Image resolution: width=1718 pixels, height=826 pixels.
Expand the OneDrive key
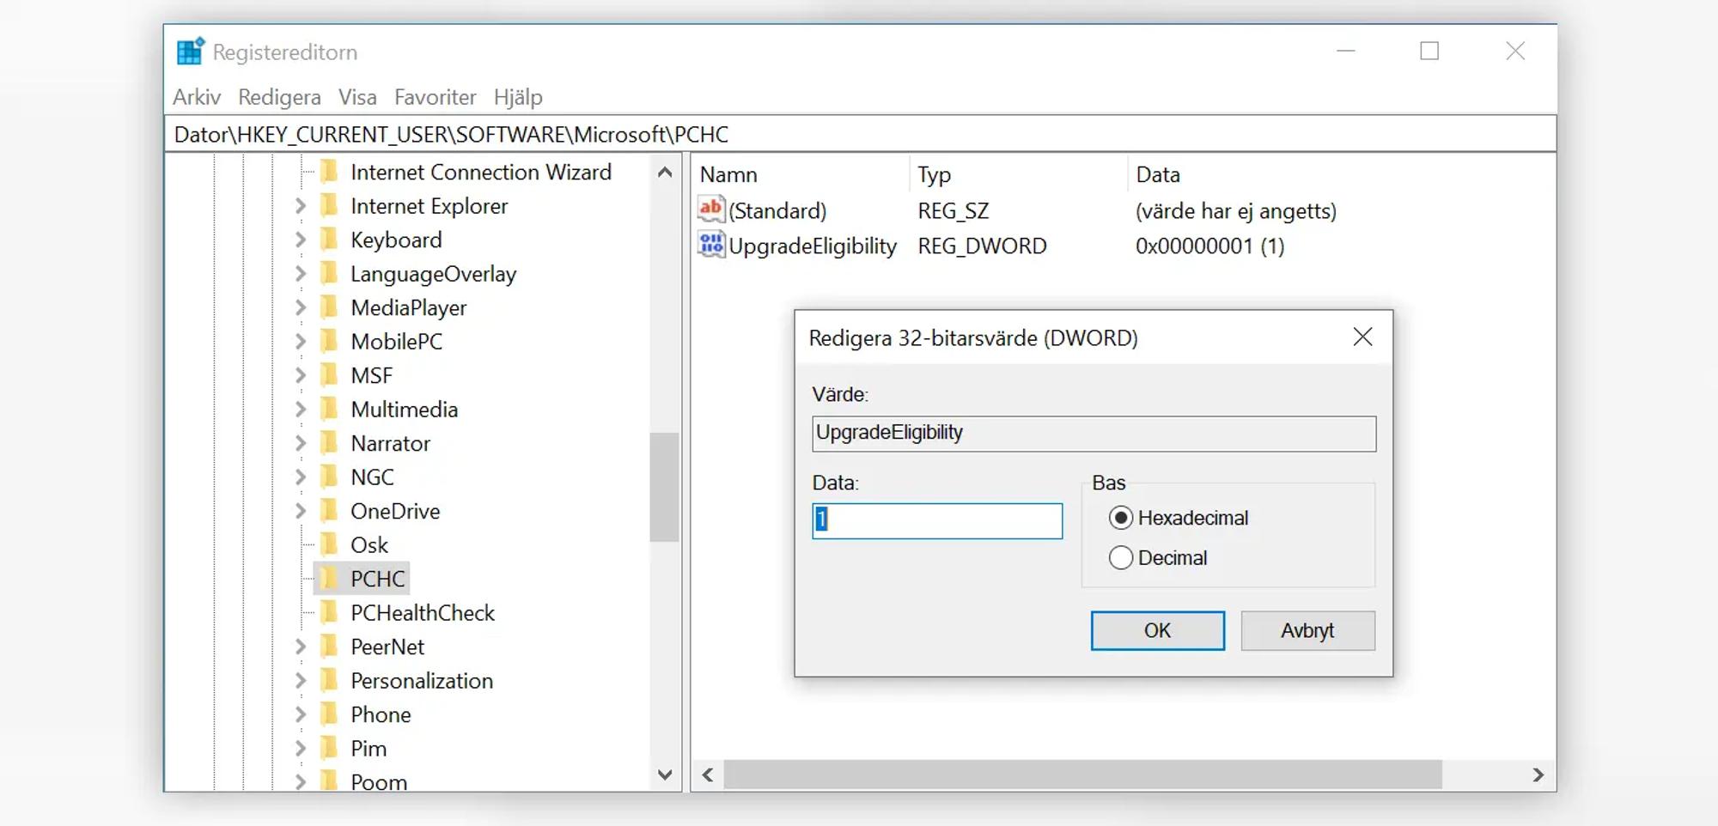click(300, 511)
